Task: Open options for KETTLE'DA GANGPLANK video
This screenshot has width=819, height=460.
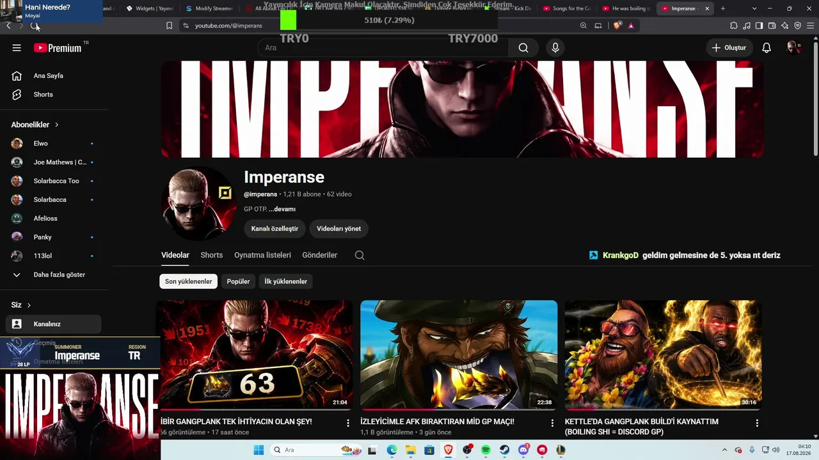Action: point(757,423)
